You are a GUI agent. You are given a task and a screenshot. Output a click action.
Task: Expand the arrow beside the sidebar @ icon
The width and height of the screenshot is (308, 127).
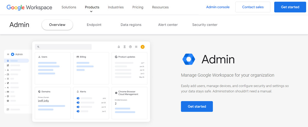point(5,96)
